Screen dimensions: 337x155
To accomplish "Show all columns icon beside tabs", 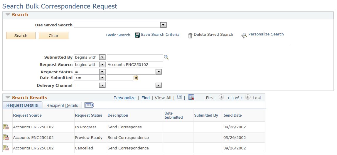I will (x=89, y=105).
